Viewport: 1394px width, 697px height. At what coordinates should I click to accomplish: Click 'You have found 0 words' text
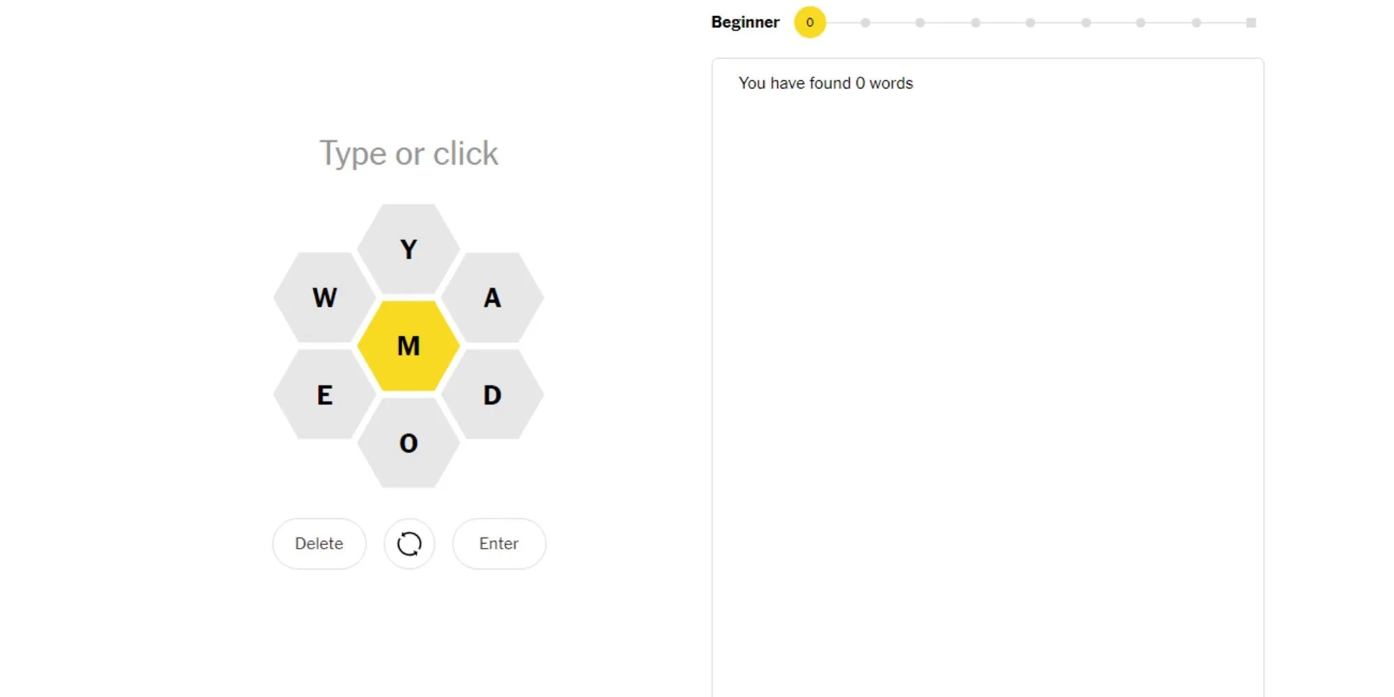826,83
